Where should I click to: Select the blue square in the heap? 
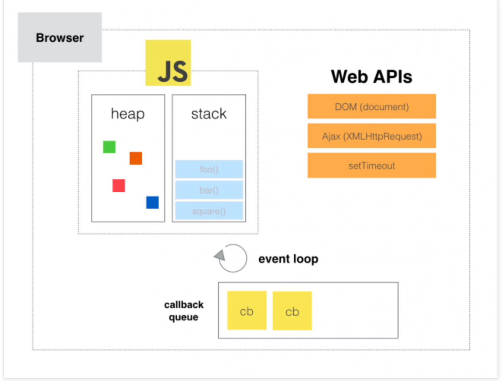[152, 202]
